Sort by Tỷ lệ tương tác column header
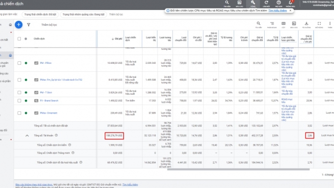This screenshot has width=334, height=188. tap(227, 39)
